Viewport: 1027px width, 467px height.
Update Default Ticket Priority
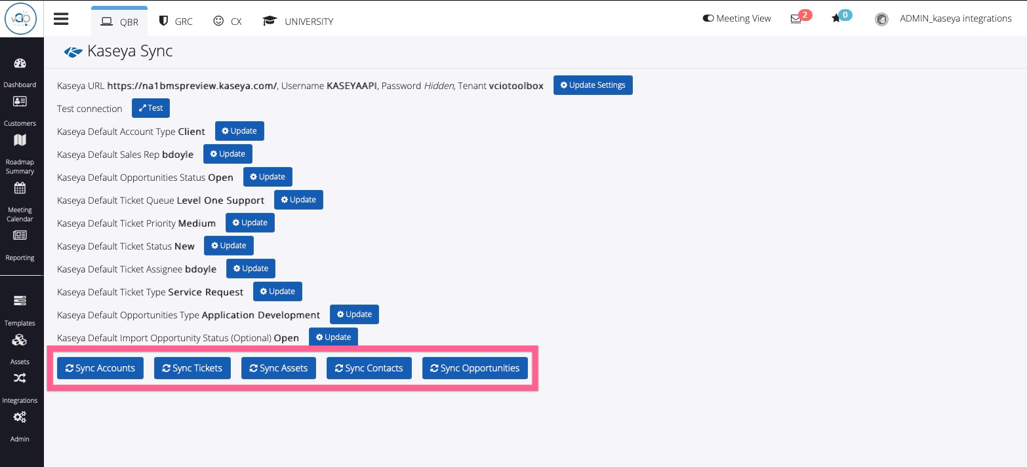(250, 223)
